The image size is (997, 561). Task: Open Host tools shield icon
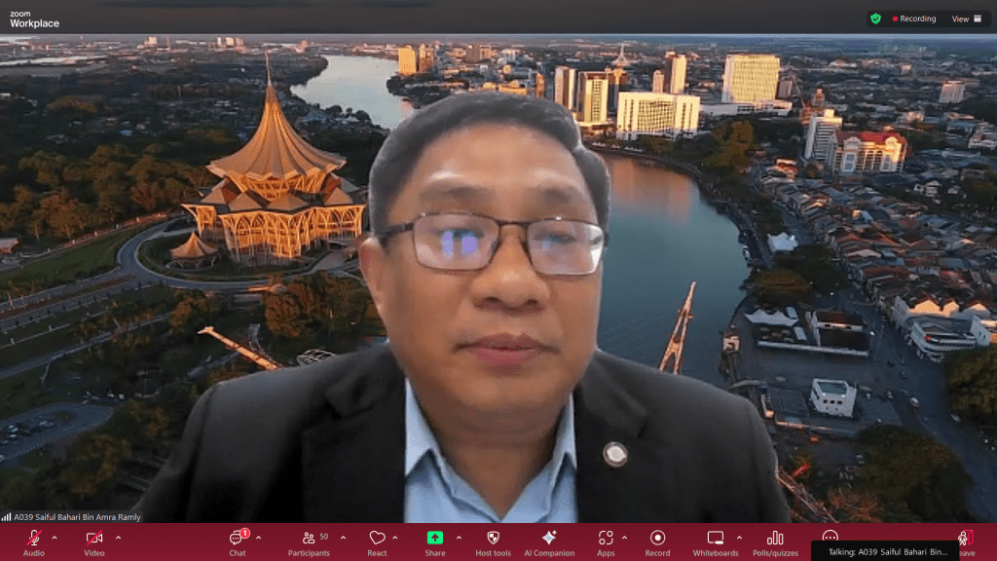pos(493,541)
